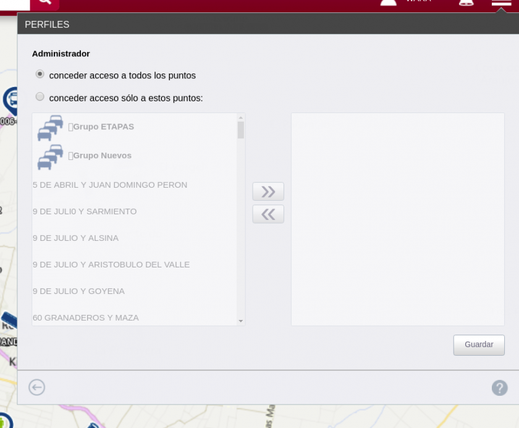This screenshot has width=519, height=428.
Task: Select 'conceder acceso a todos los puntos'
Action: pyautogui.click(x=40, y=73)
